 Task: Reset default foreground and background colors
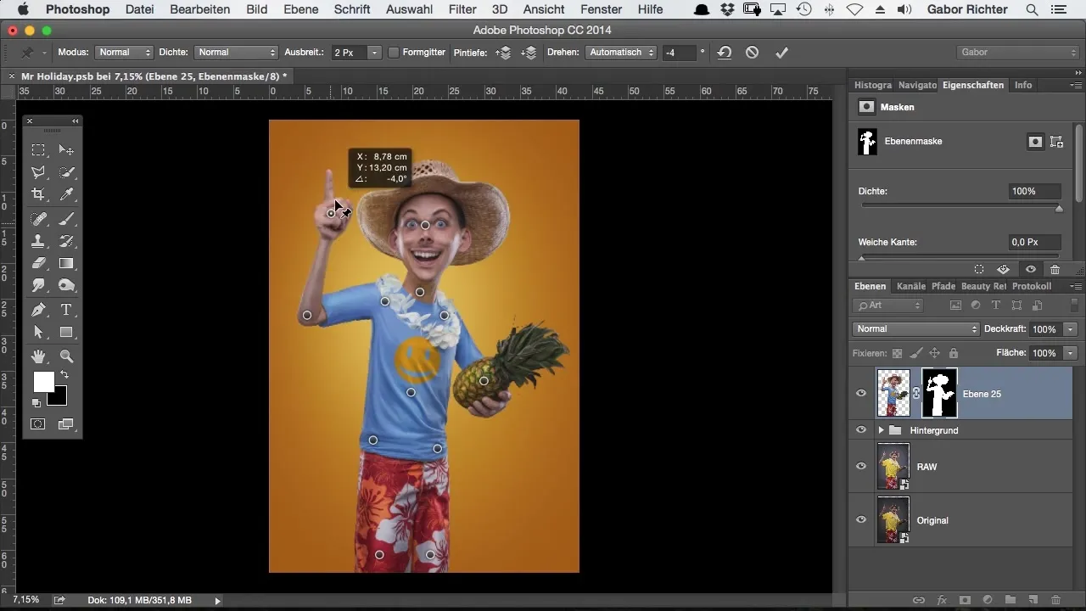pyautogui.click(x=37, y=403)
